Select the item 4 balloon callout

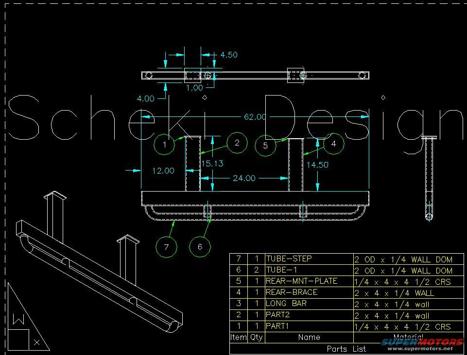tap(333, 144)
